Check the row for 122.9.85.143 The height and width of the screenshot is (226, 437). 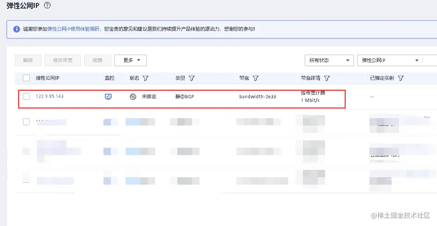(x=26, y=96)
